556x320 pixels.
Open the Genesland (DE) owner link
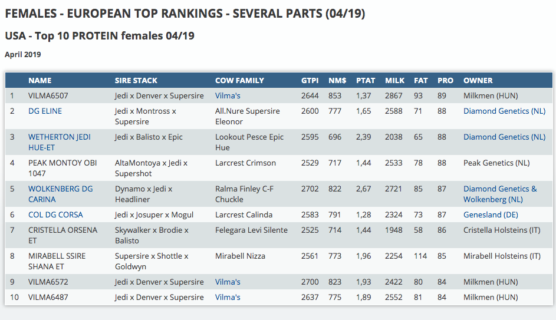(491, 215)
